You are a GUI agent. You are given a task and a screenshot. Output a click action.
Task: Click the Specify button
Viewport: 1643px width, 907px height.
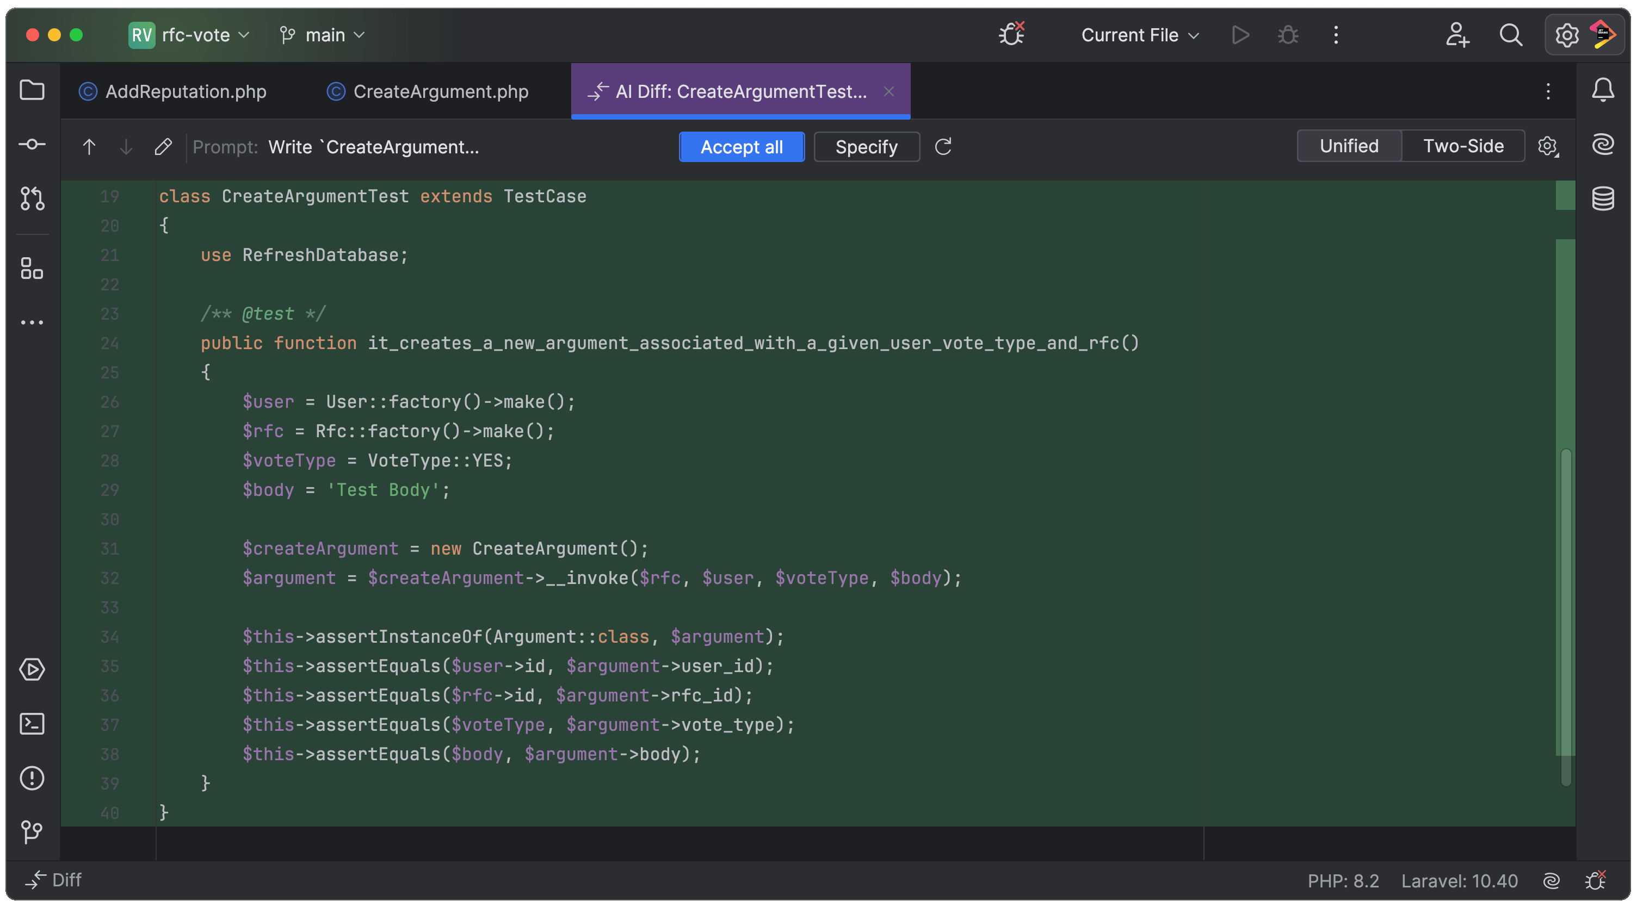tap(866, 147)
